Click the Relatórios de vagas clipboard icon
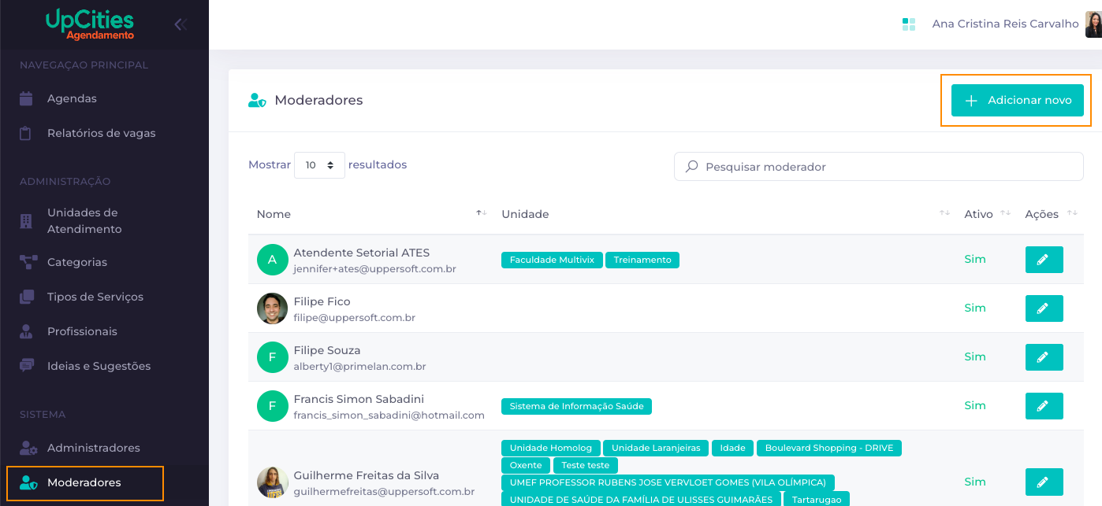 (26, 133)
